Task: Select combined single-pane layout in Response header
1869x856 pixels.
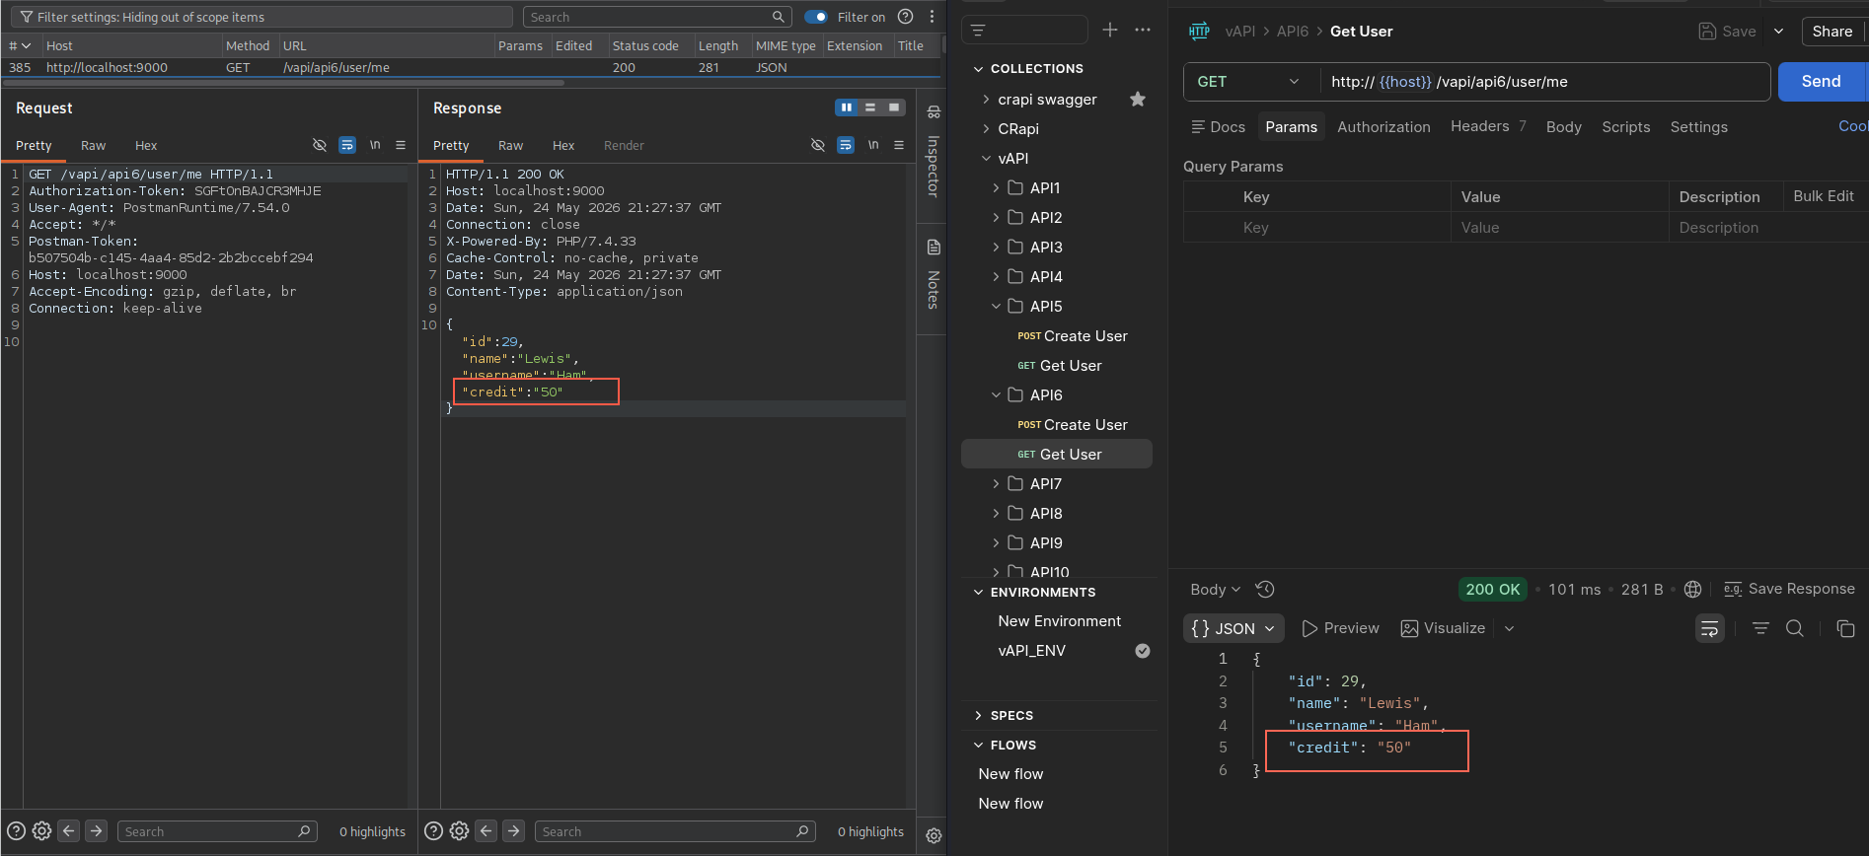Action: 894,107
